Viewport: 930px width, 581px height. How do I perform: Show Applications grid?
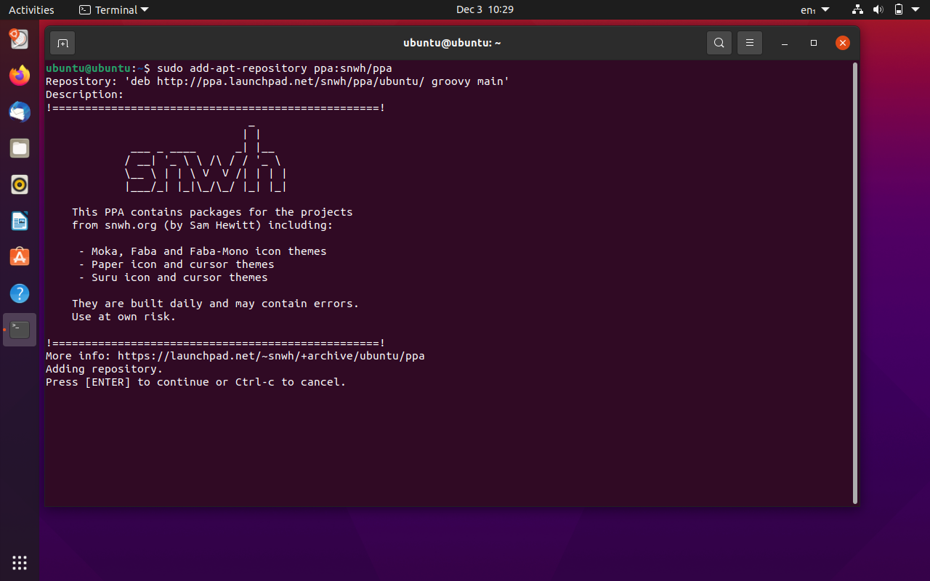[20, 562]
